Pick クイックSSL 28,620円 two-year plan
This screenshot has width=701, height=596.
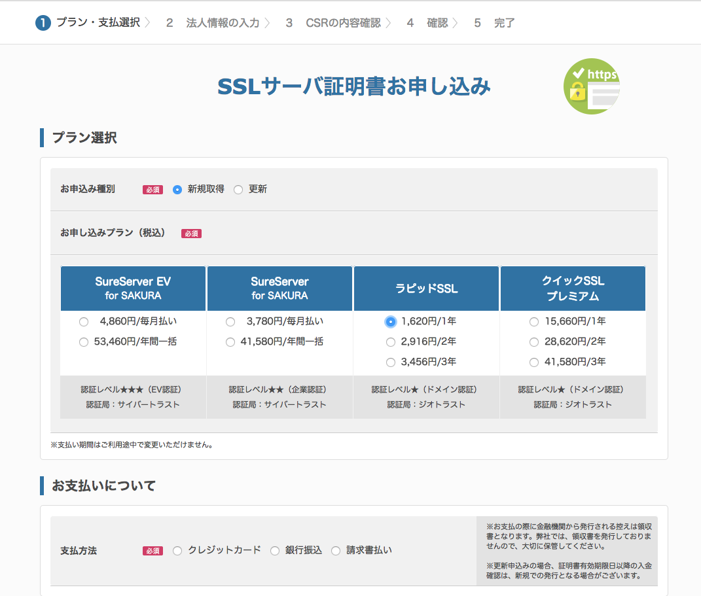(x=534, y=342)
